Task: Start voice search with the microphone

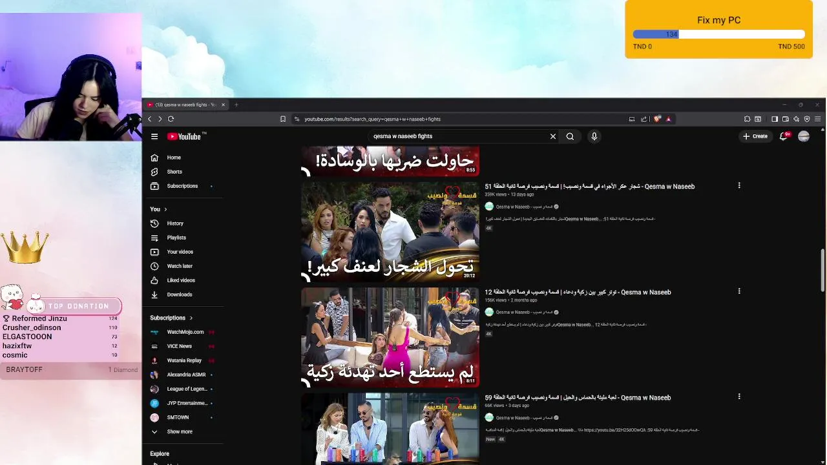Action: coord(594,136)
